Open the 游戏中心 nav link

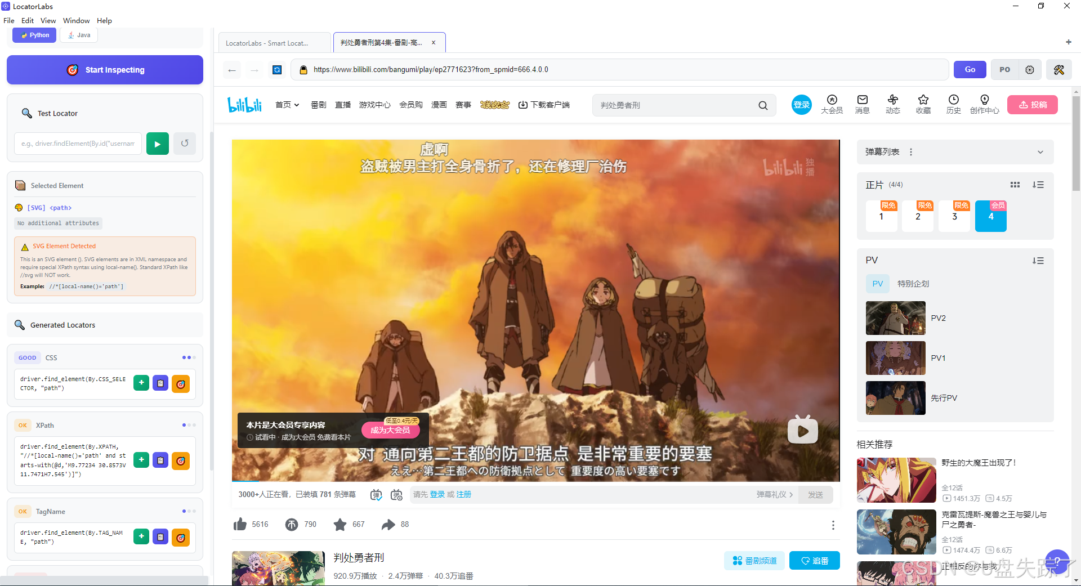coord(375,105)
